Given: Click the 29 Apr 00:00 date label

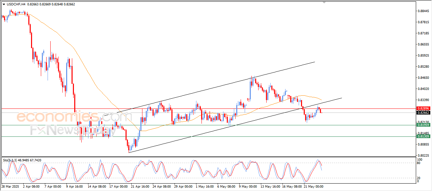Looking at the screenshot, I should (183, 186).
